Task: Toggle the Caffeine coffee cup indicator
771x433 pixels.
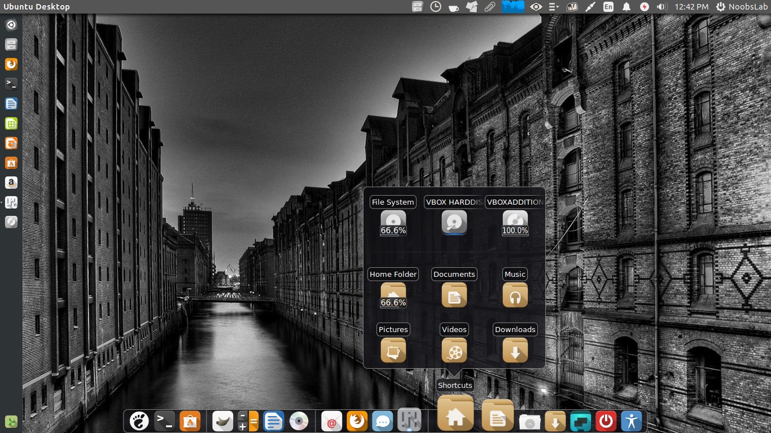Action: [x=453, y=7]
